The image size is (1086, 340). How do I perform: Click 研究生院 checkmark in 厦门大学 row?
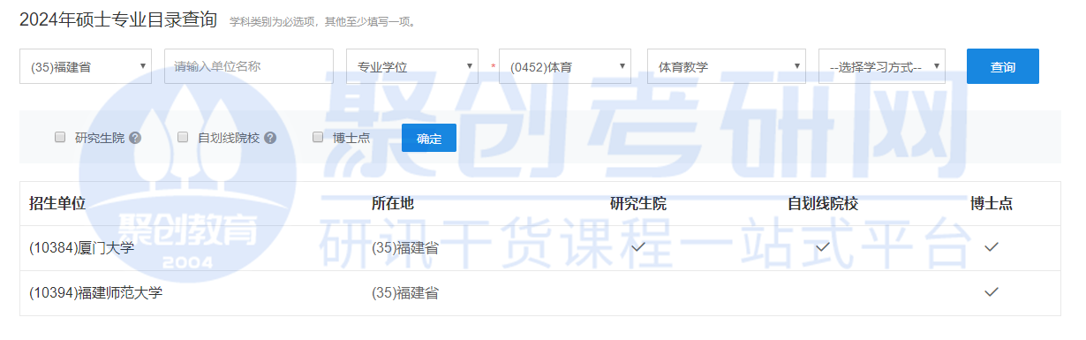(x=638, y=247)
